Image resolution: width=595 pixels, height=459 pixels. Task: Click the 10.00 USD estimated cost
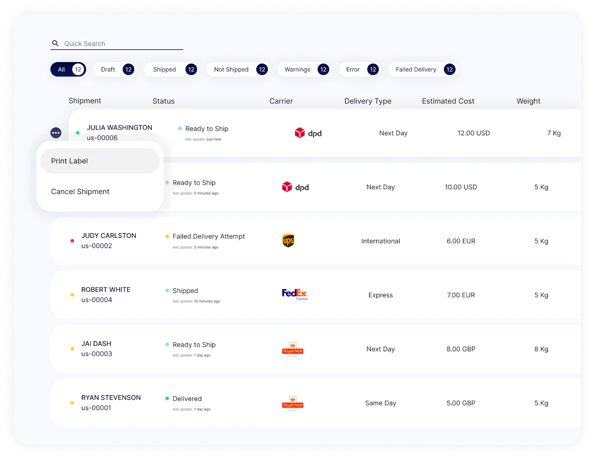[461, 187]
